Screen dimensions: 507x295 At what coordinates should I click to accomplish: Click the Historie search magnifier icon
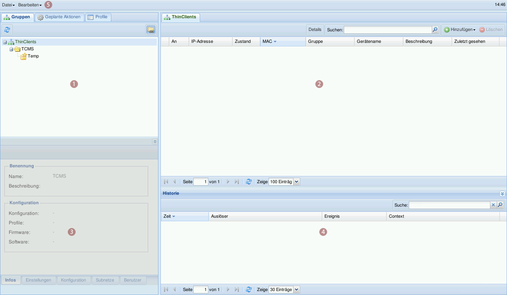(500, 205)
